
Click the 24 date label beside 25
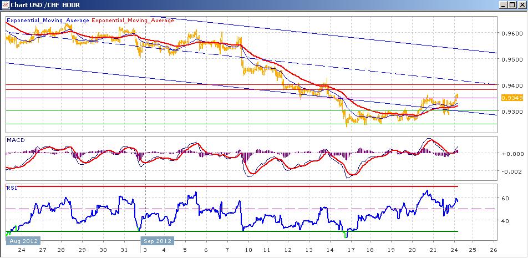tap(454, 251)
